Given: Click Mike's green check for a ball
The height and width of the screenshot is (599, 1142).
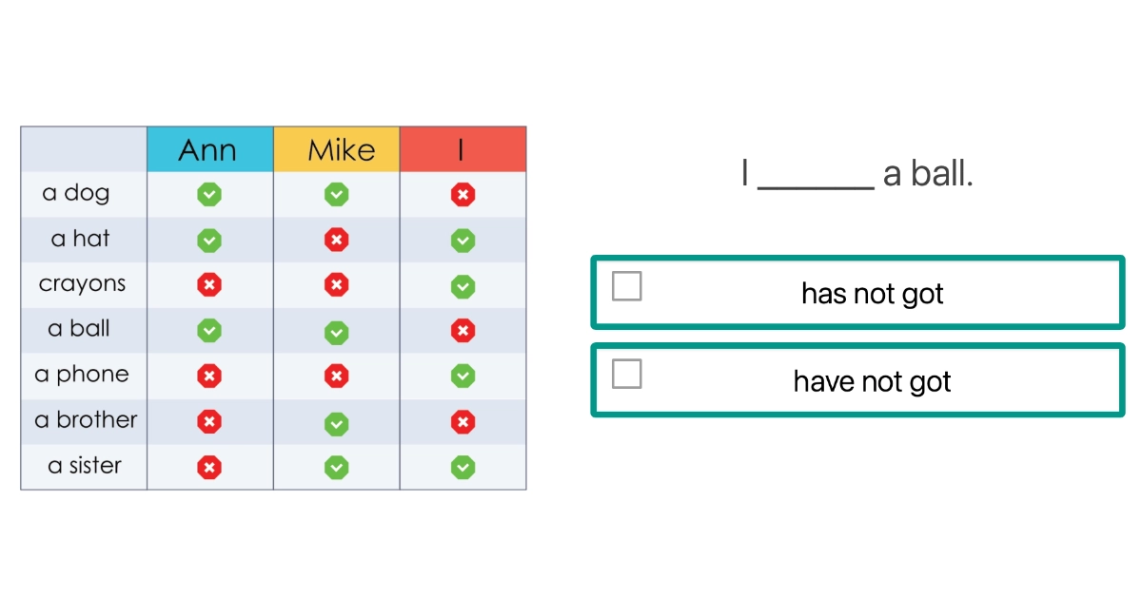Looking at the screenshot, I should tap(336, 331).
